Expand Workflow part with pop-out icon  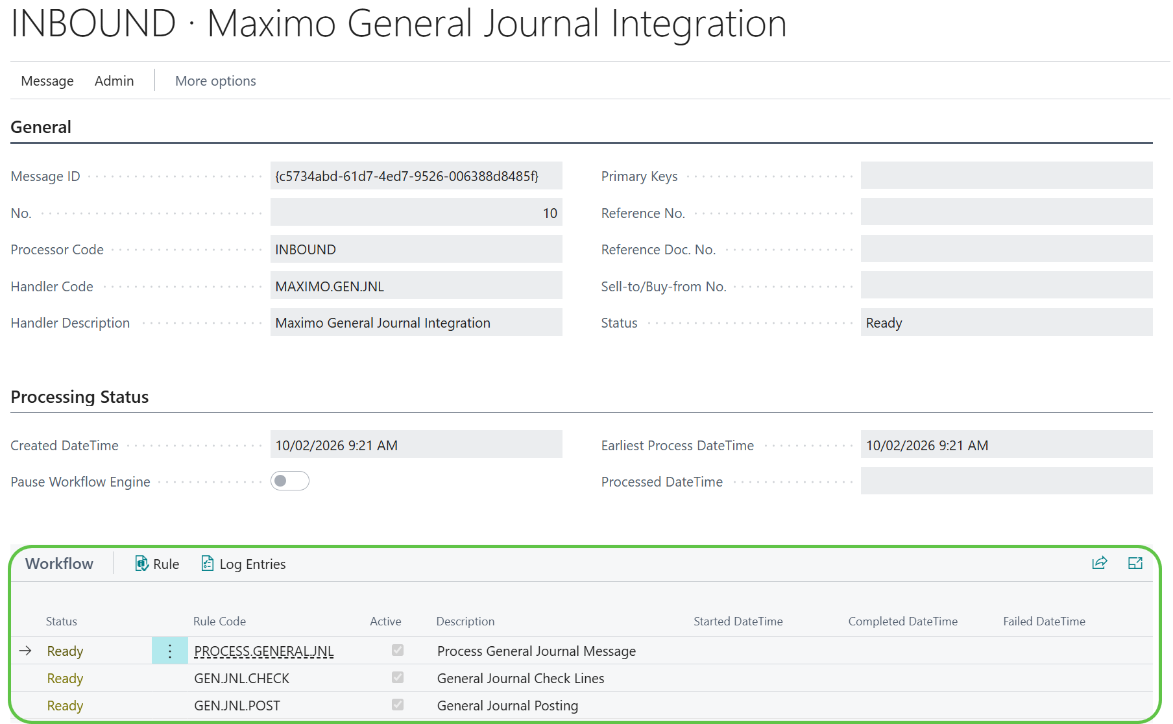click(x=1135, y=563)
